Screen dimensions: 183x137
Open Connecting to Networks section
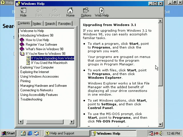click(37, 90)
